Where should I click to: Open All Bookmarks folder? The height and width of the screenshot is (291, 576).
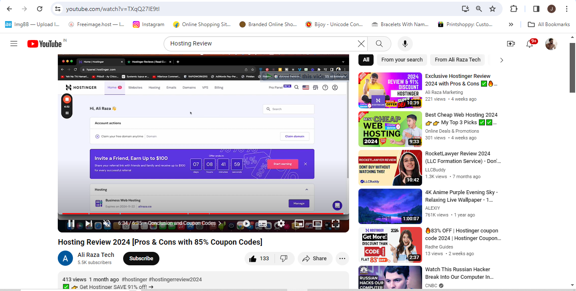coord(549,24)
